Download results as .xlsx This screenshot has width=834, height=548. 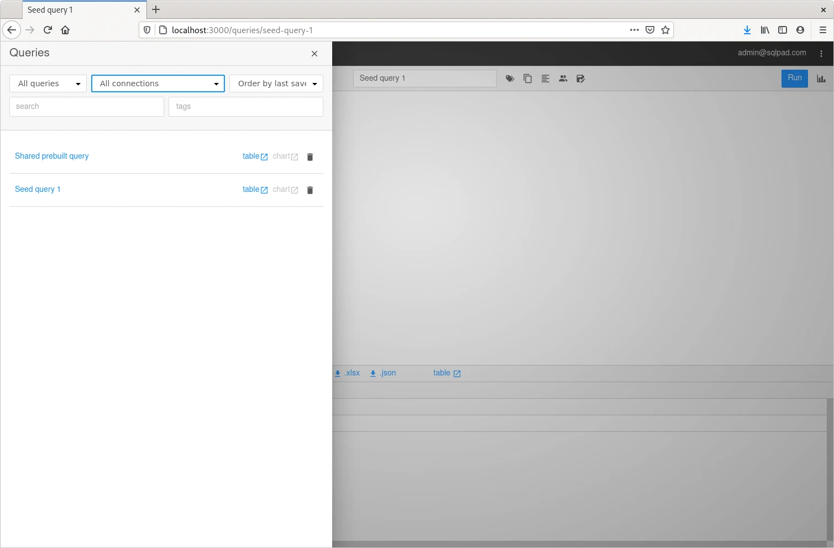348,373
